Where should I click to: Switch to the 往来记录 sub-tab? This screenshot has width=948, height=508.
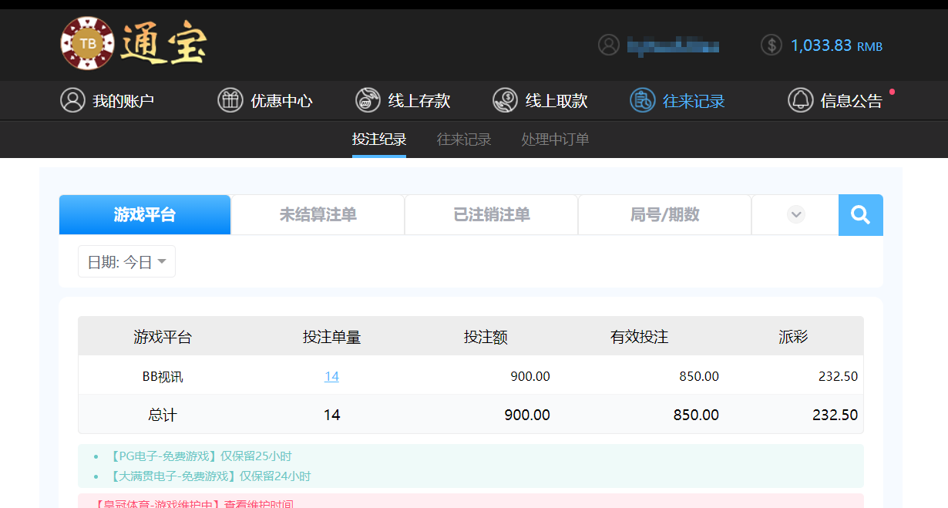click(x=464, y=139)
